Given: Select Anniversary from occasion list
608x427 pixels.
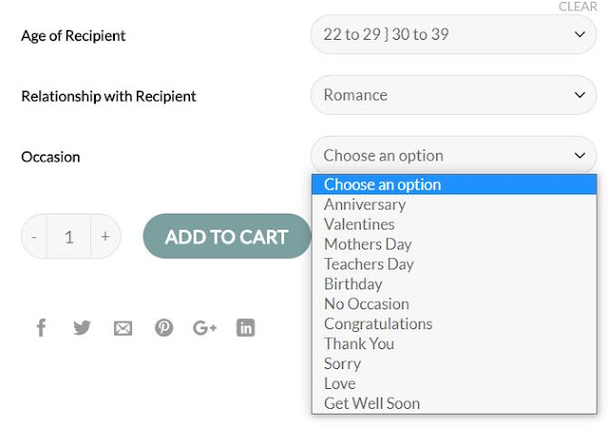Looking at the screenshot, I should pyautogui.click(x=365, y=204).
